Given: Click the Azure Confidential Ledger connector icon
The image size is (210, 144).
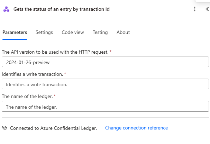Looking at the screenshot, I should [x=6, y=9].
